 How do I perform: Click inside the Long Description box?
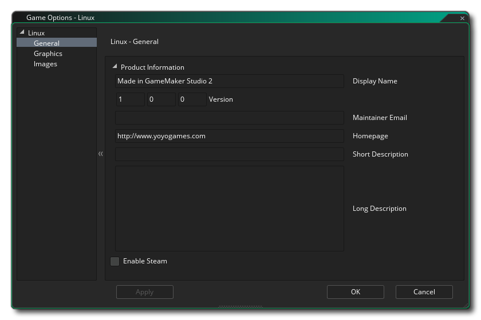(x=229, y=209)
